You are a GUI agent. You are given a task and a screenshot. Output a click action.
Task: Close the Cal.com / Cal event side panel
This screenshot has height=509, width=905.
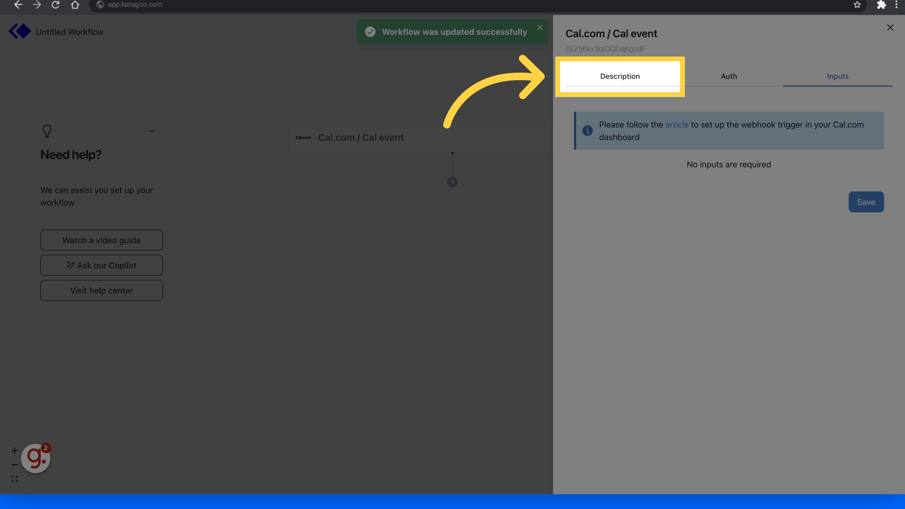890,28
